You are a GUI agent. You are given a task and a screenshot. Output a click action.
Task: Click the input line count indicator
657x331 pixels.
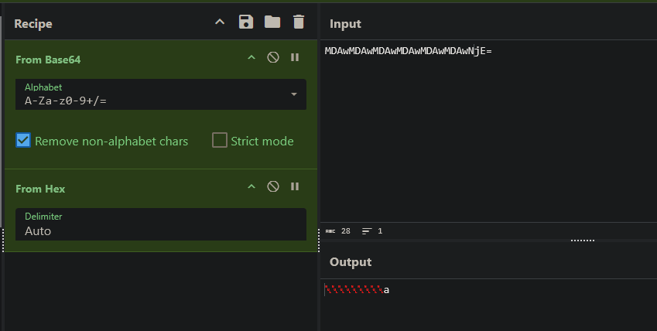click(x=372, y=231)
